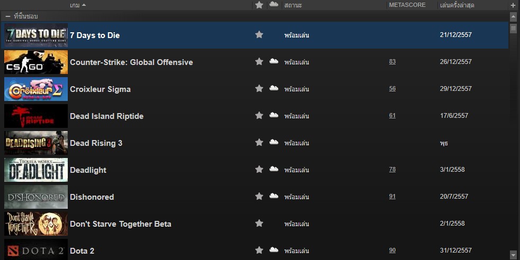
Task: Select Deadlight title text
Action: tap(88, 170)
